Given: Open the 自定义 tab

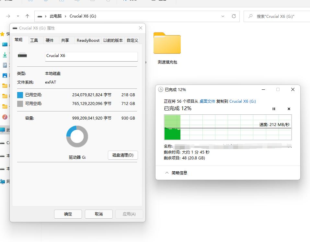Looking at the screenshot, I should 132,40.
